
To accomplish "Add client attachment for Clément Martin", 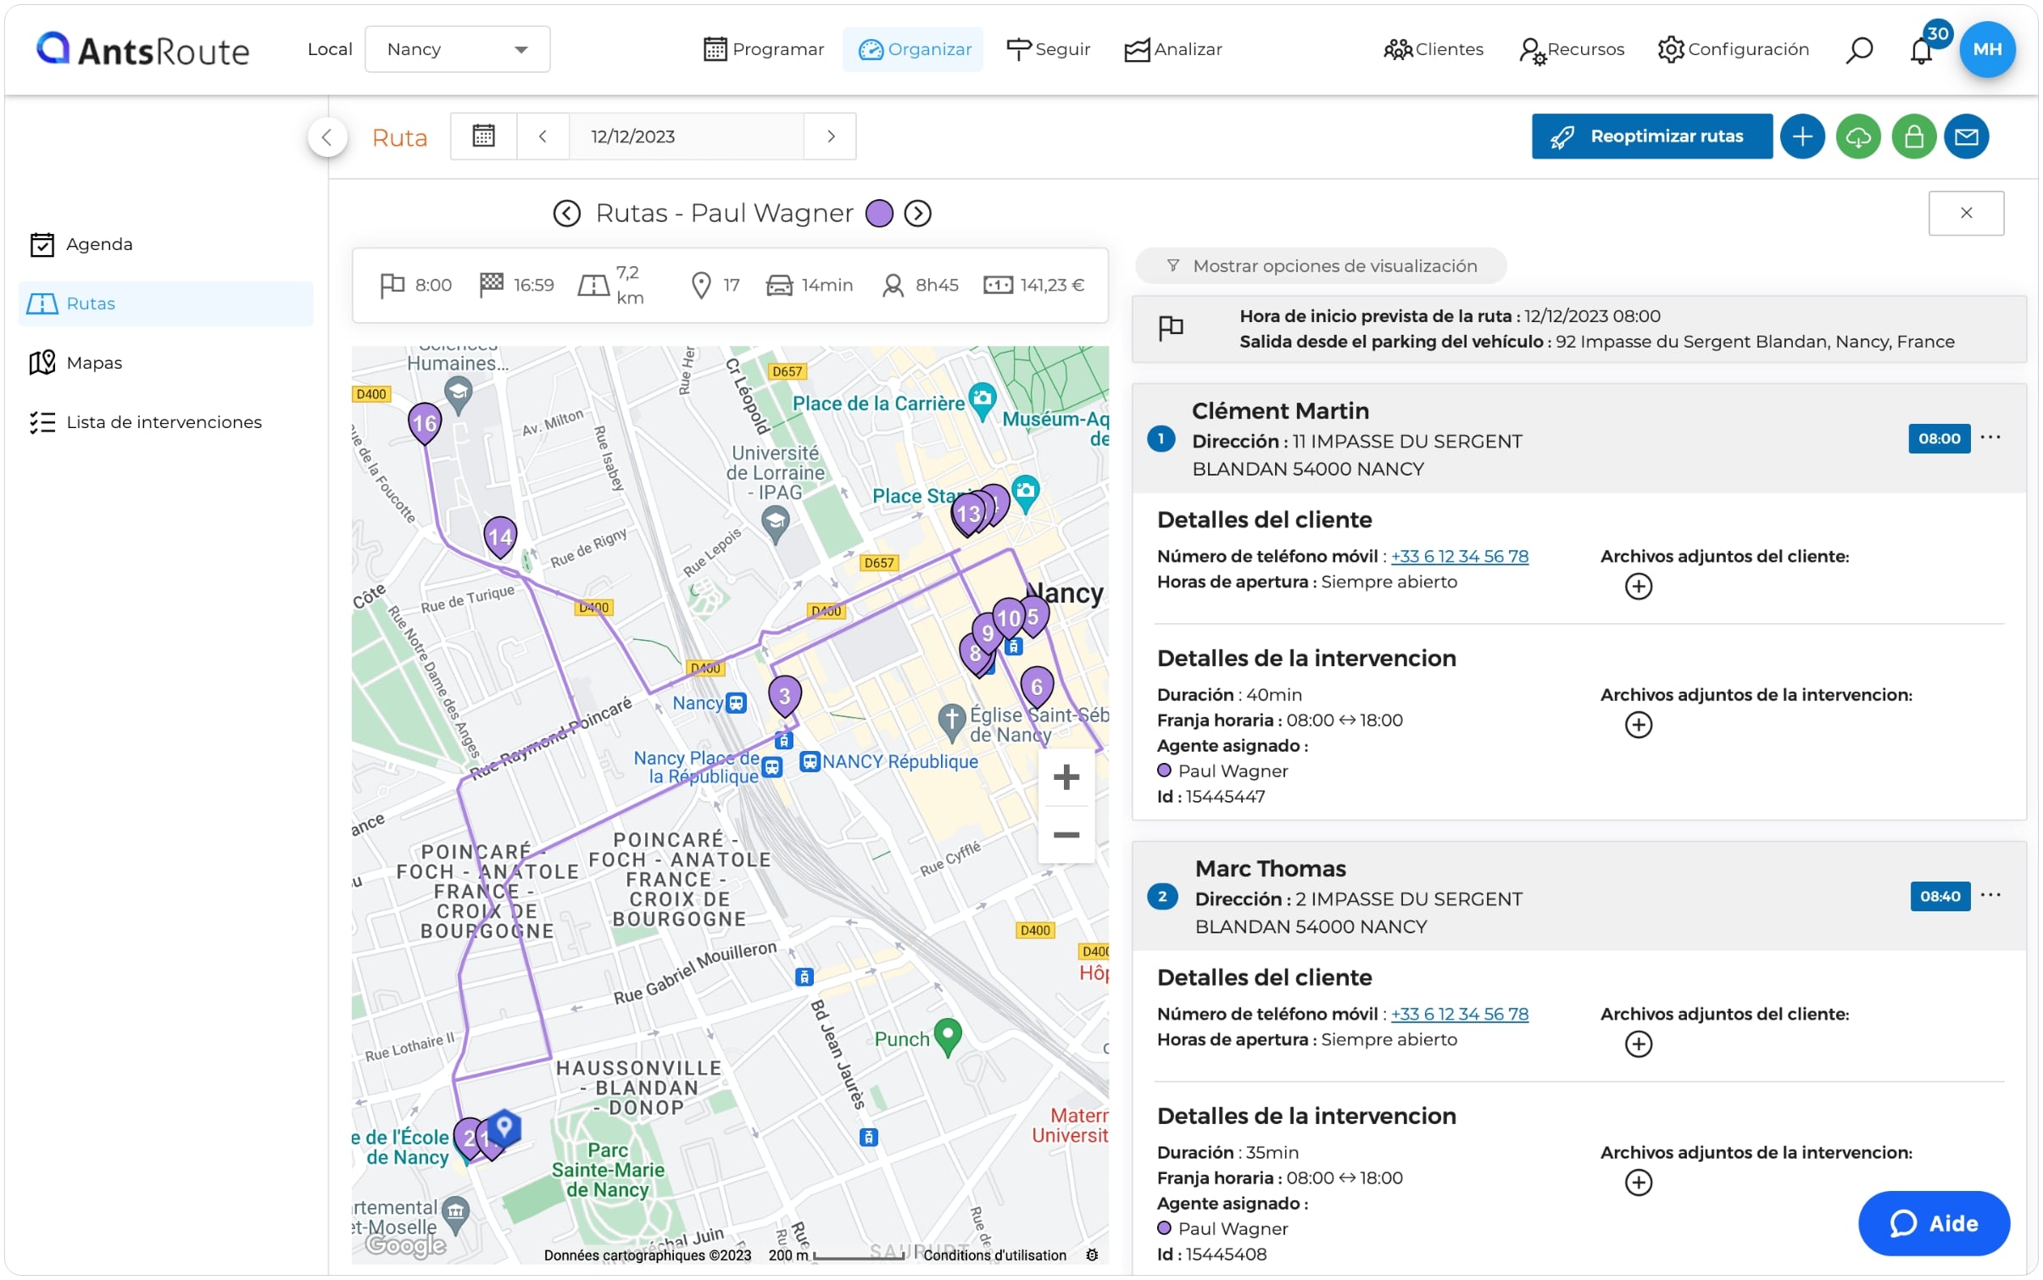I will pyautogui.click(x=1639, y=587).
